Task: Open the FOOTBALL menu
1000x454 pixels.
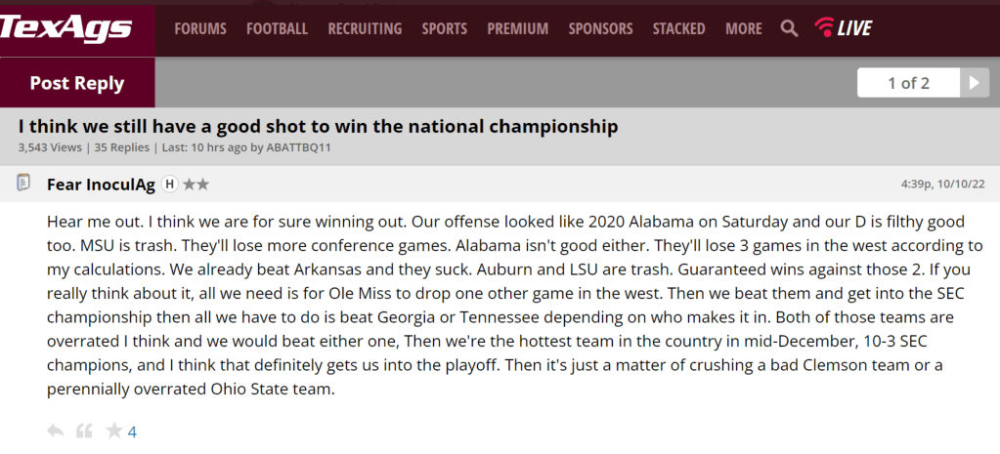Action: click(x=277, y=28)
